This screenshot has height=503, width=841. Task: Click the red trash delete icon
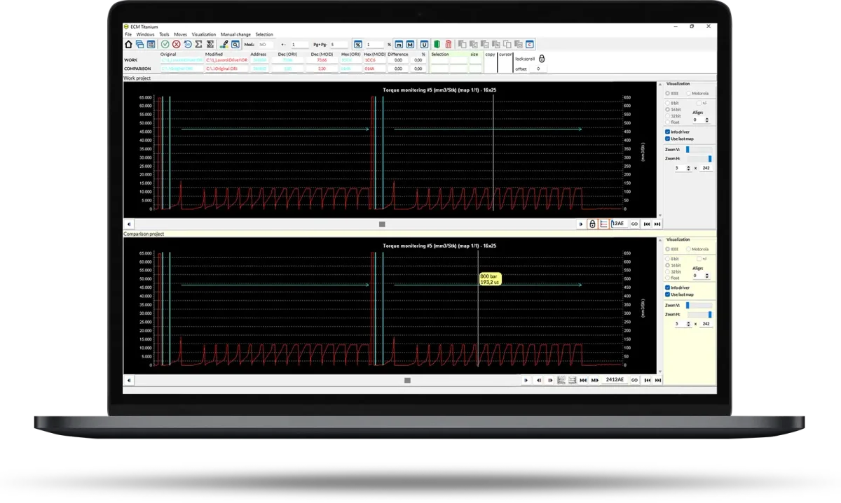pyautogui.click(x=449, y=44)
